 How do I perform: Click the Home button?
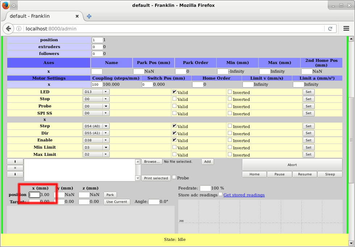tap(254, 174)
